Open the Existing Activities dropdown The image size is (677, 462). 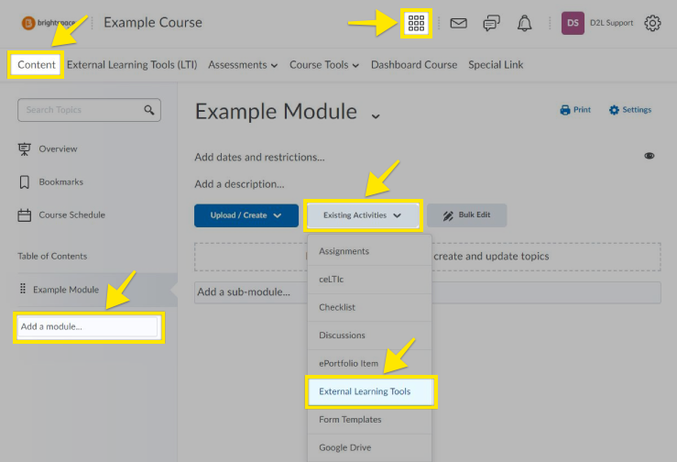click(x=363, y=215)
